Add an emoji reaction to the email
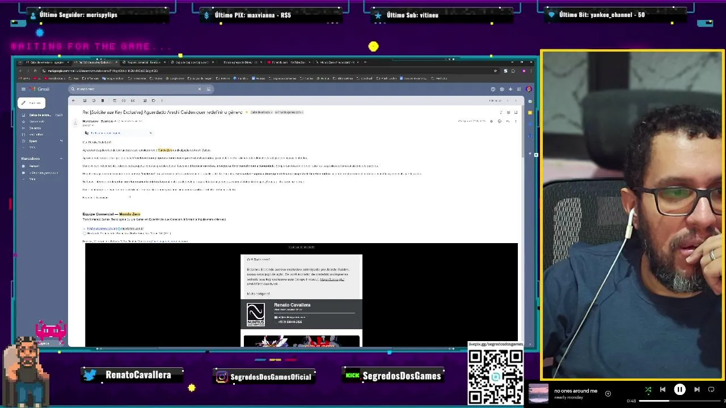Image resolution: width=726 pixels, height=408 pixels. click(x=499, y=121)
